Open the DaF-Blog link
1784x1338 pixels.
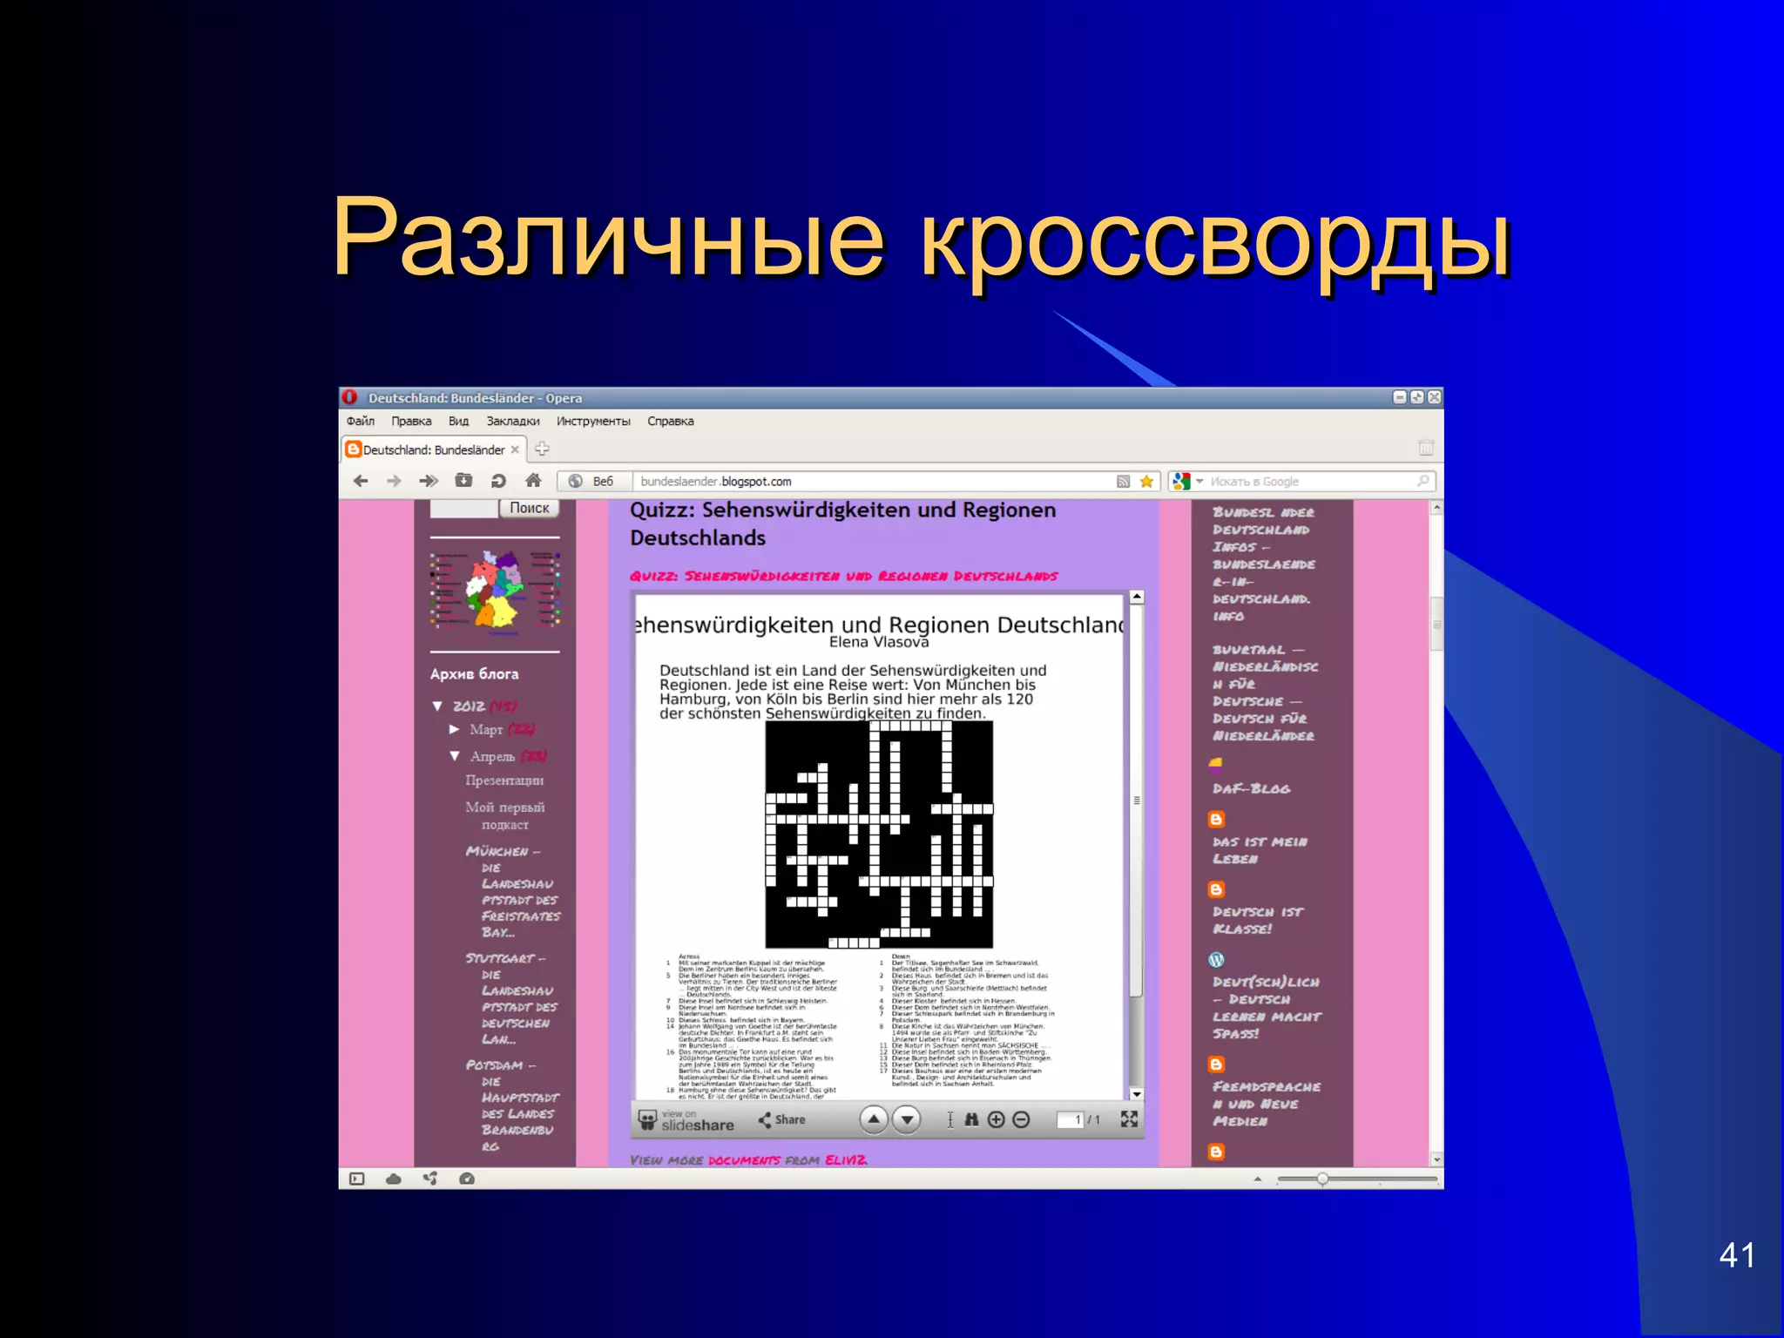click(1252, 788)
